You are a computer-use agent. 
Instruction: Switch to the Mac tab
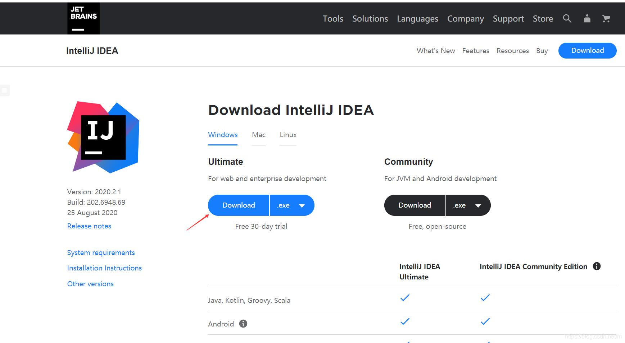point(259,135)
